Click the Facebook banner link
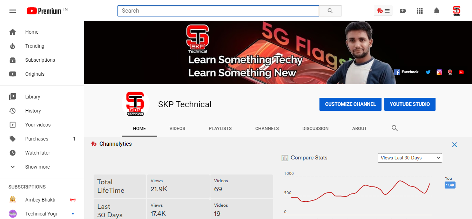Viewport: 472px width, 219px height. [406, 72]
